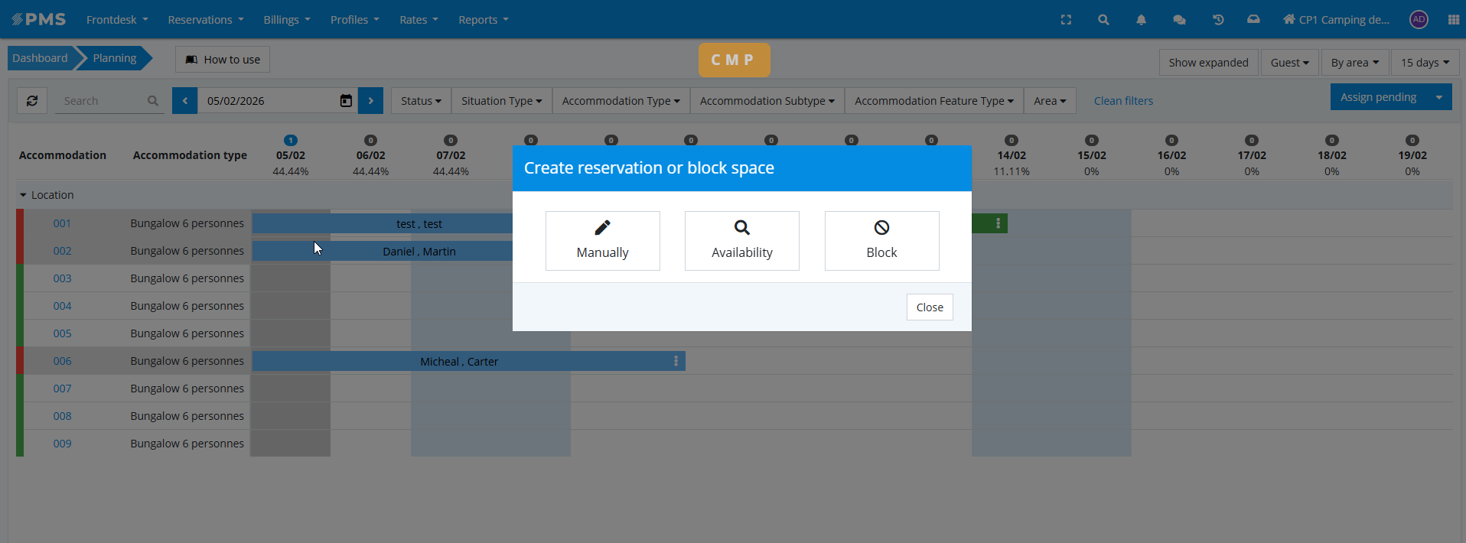Open the calendar date picker icon
1466x543 pixels.
click(346, 101)
